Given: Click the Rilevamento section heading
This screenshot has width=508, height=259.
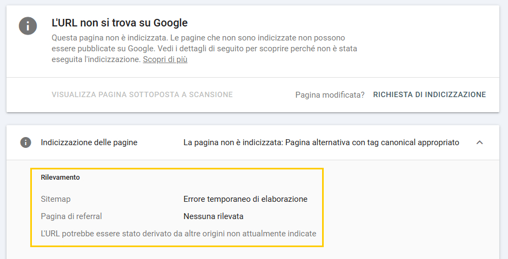Looking at the screenshot, I should coord(61,177).
